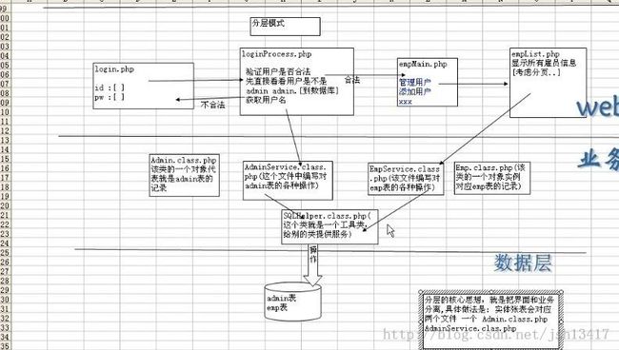Click 添加用户 link in empMain.php
The image size is (619, 350).
414,92
